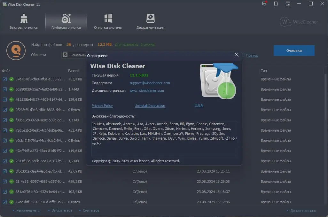Screen dimensions: 328x217
Task: Click the blue Очистка button
Action: pos(294,50)
